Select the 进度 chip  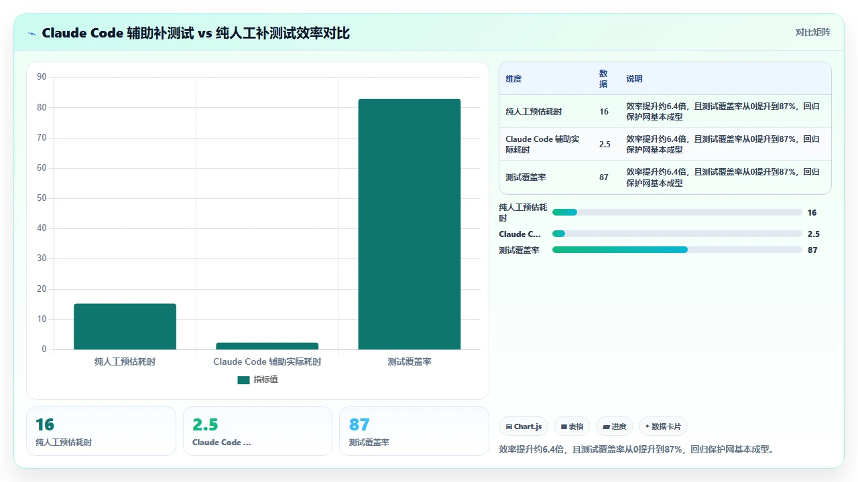[614, 426]
